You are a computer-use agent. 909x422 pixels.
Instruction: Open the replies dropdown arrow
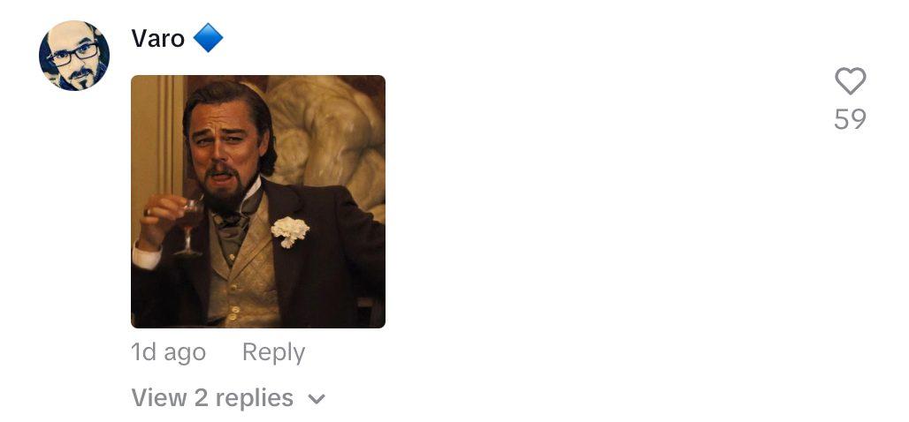pyautogui.click(x=317, y=399)
